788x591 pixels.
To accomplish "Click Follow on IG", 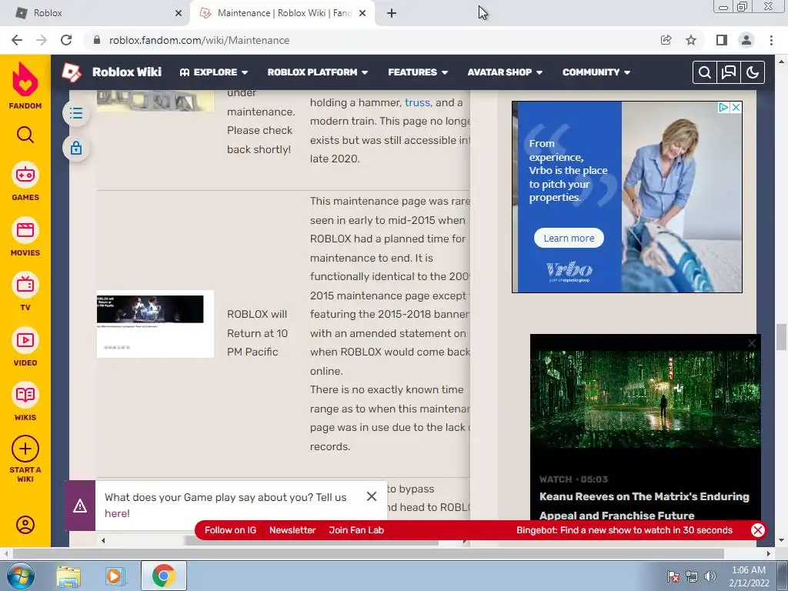I will coord(230,530).
